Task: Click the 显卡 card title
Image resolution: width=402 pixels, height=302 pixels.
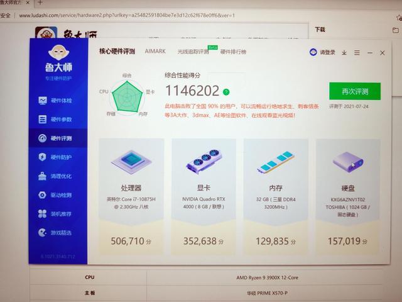Action: (x=204, y=188)
